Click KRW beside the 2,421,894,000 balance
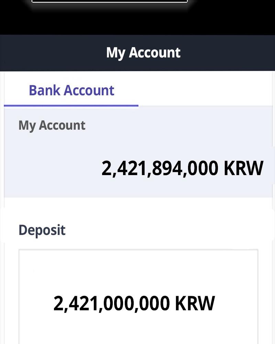This screenshot has height=344, width=275. (x=243, y=169)
